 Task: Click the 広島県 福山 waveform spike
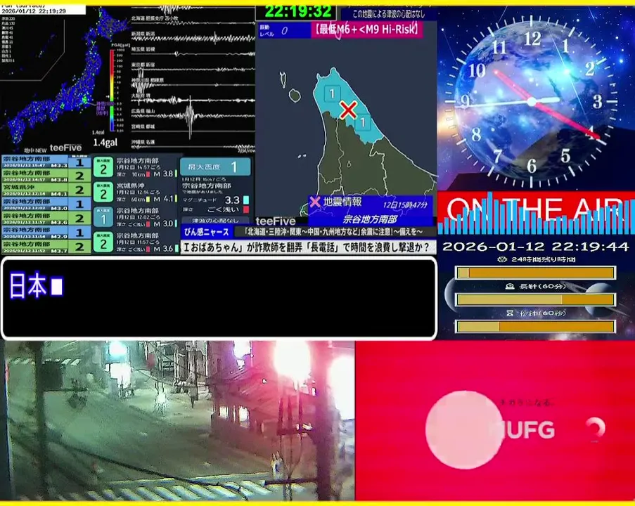(190, 116)
